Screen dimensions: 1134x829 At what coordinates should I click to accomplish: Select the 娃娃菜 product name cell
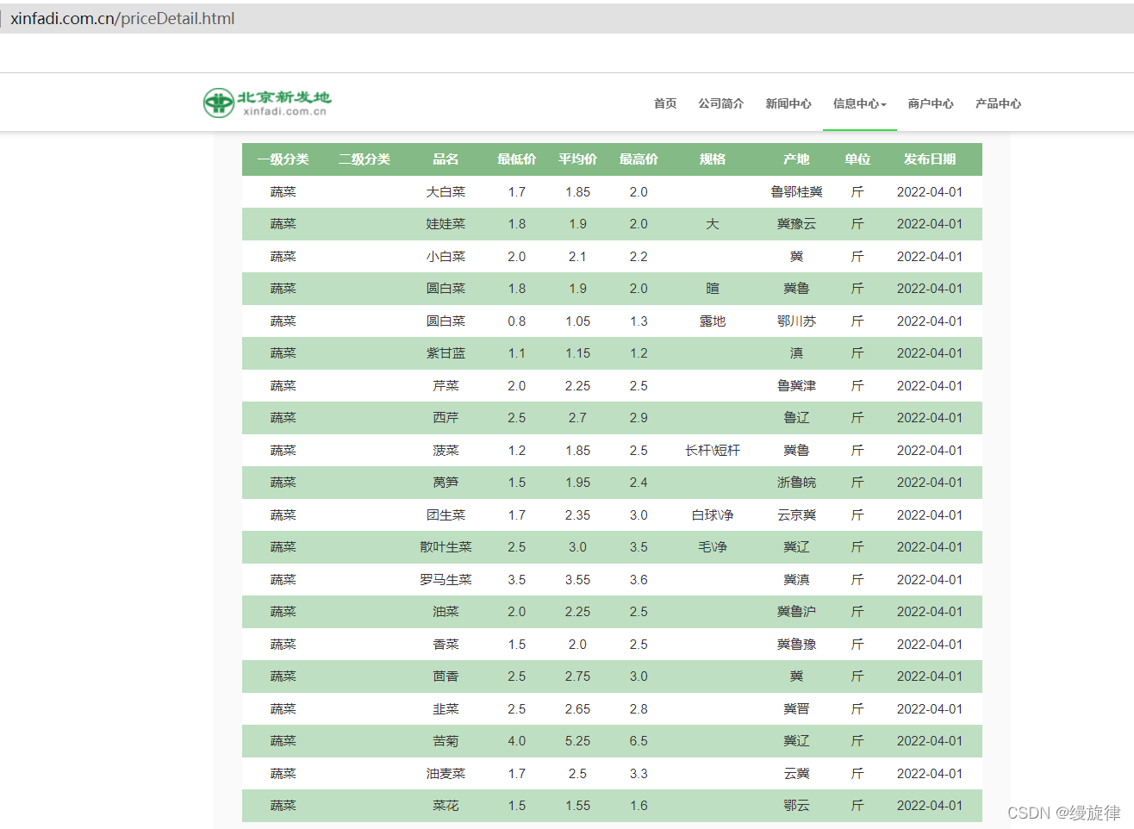pyautogui.click(x=445, y=224)
